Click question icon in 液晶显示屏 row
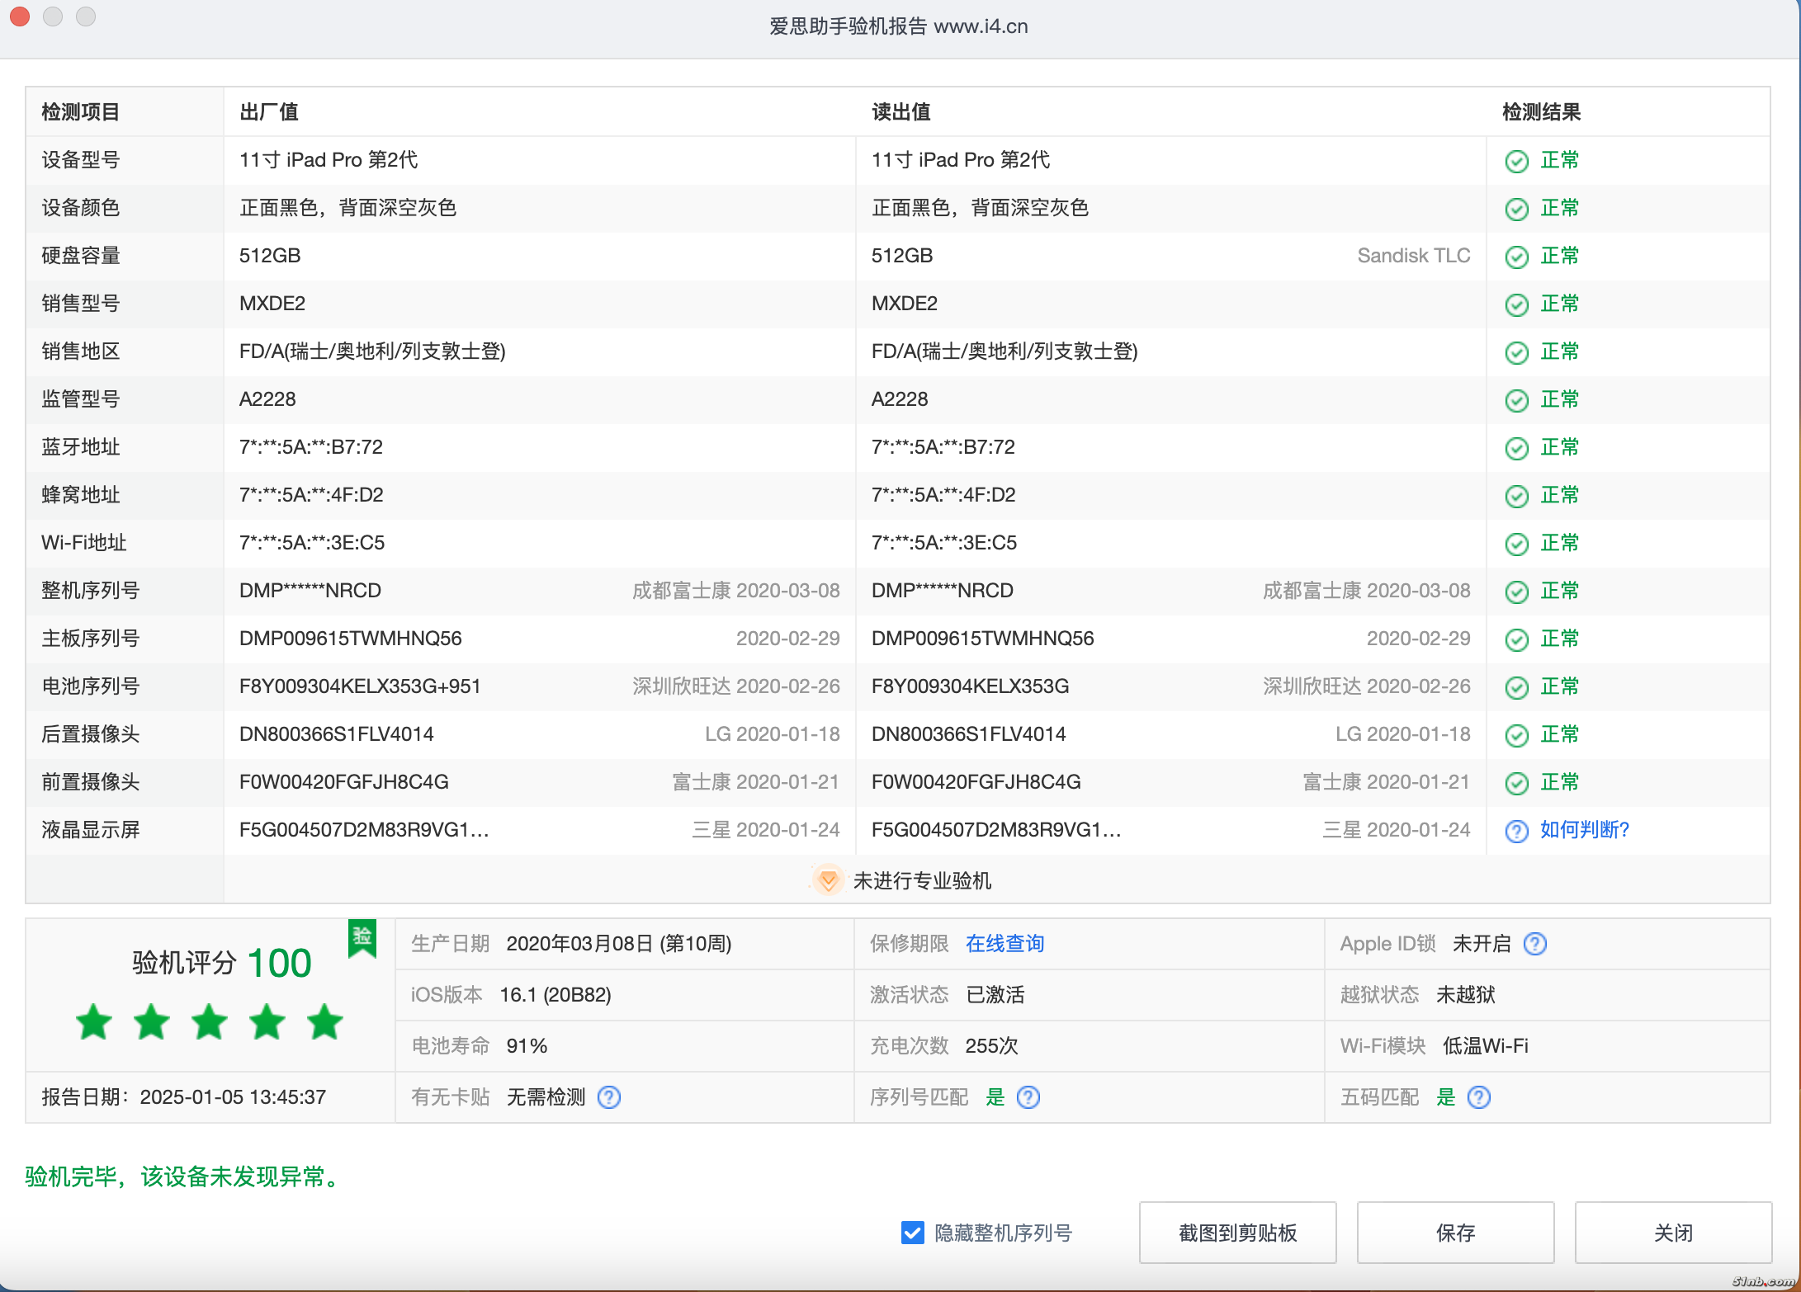This screenshot has height=1292, width=1801. coord(1516,831)
